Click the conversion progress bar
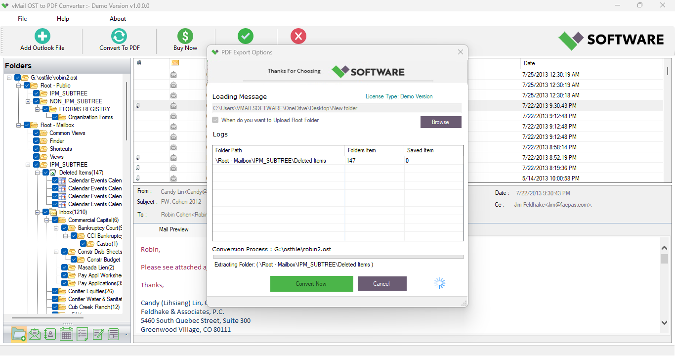The image size is (675, 356). pyautogui.click(x=338, y=257)
